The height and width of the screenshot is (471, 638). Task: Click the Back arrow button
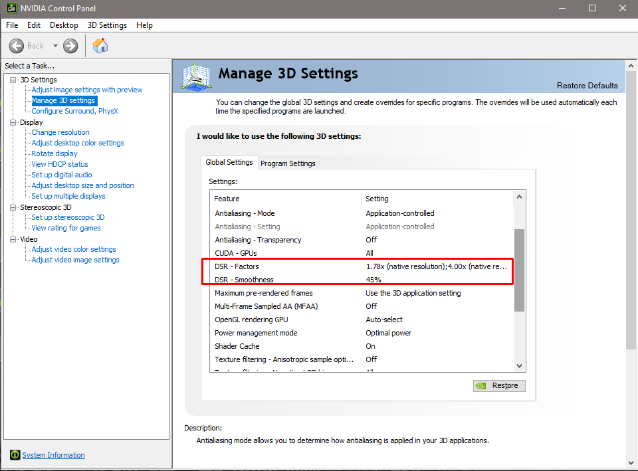coord(17,46)
